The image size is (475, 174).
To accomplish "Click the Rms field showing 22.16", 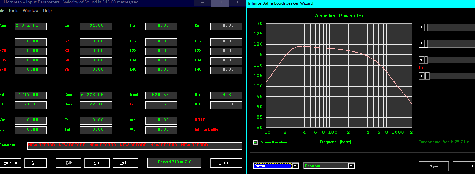I will click(x=96, y=105).
